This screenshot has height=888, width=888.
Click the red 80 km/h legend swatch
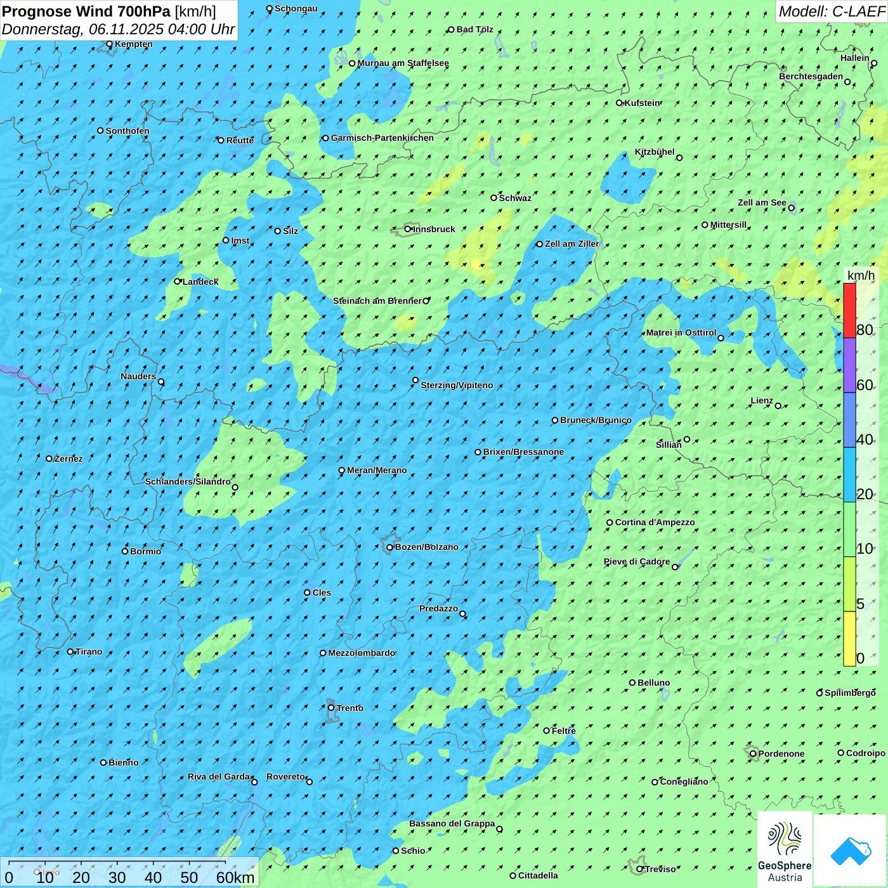click(849, 310)
